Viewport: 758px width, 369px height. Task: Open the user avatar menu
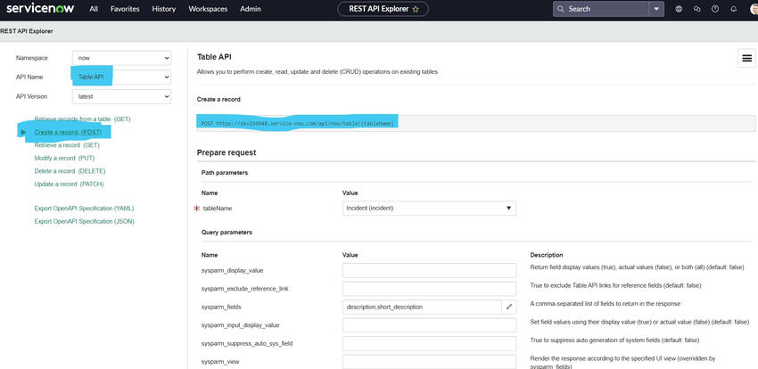coord(752,9)
